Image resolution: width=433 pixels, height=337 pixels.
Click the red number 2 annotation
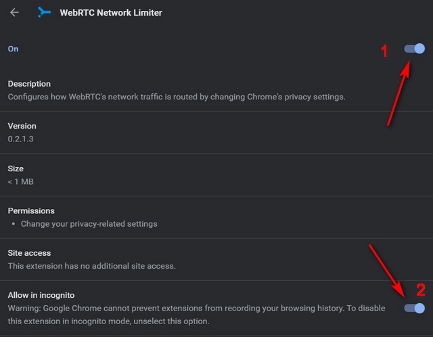[x=421, y=290]
